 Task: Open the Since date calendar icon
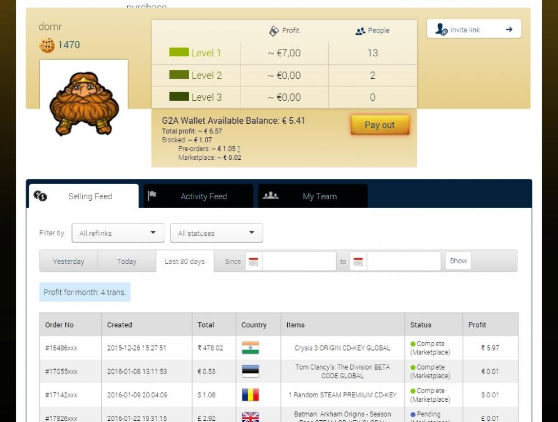coord(254,262)
